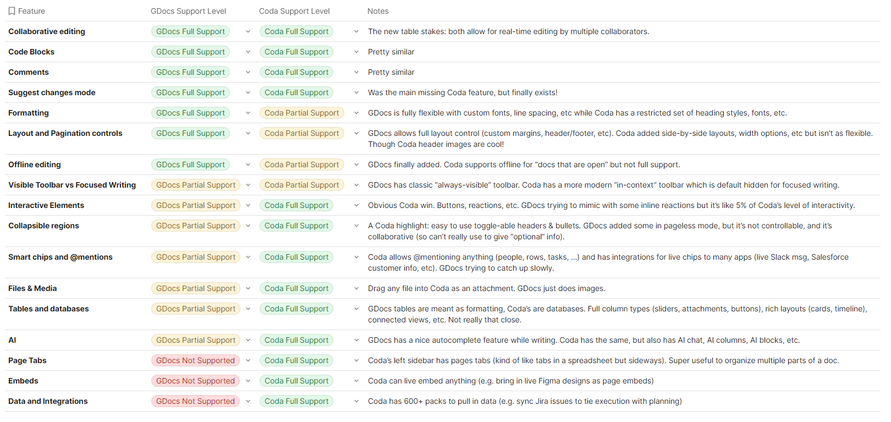Click the AI feature cell
The width and height of the screenshot is (891, 422).
click(12, 340)
